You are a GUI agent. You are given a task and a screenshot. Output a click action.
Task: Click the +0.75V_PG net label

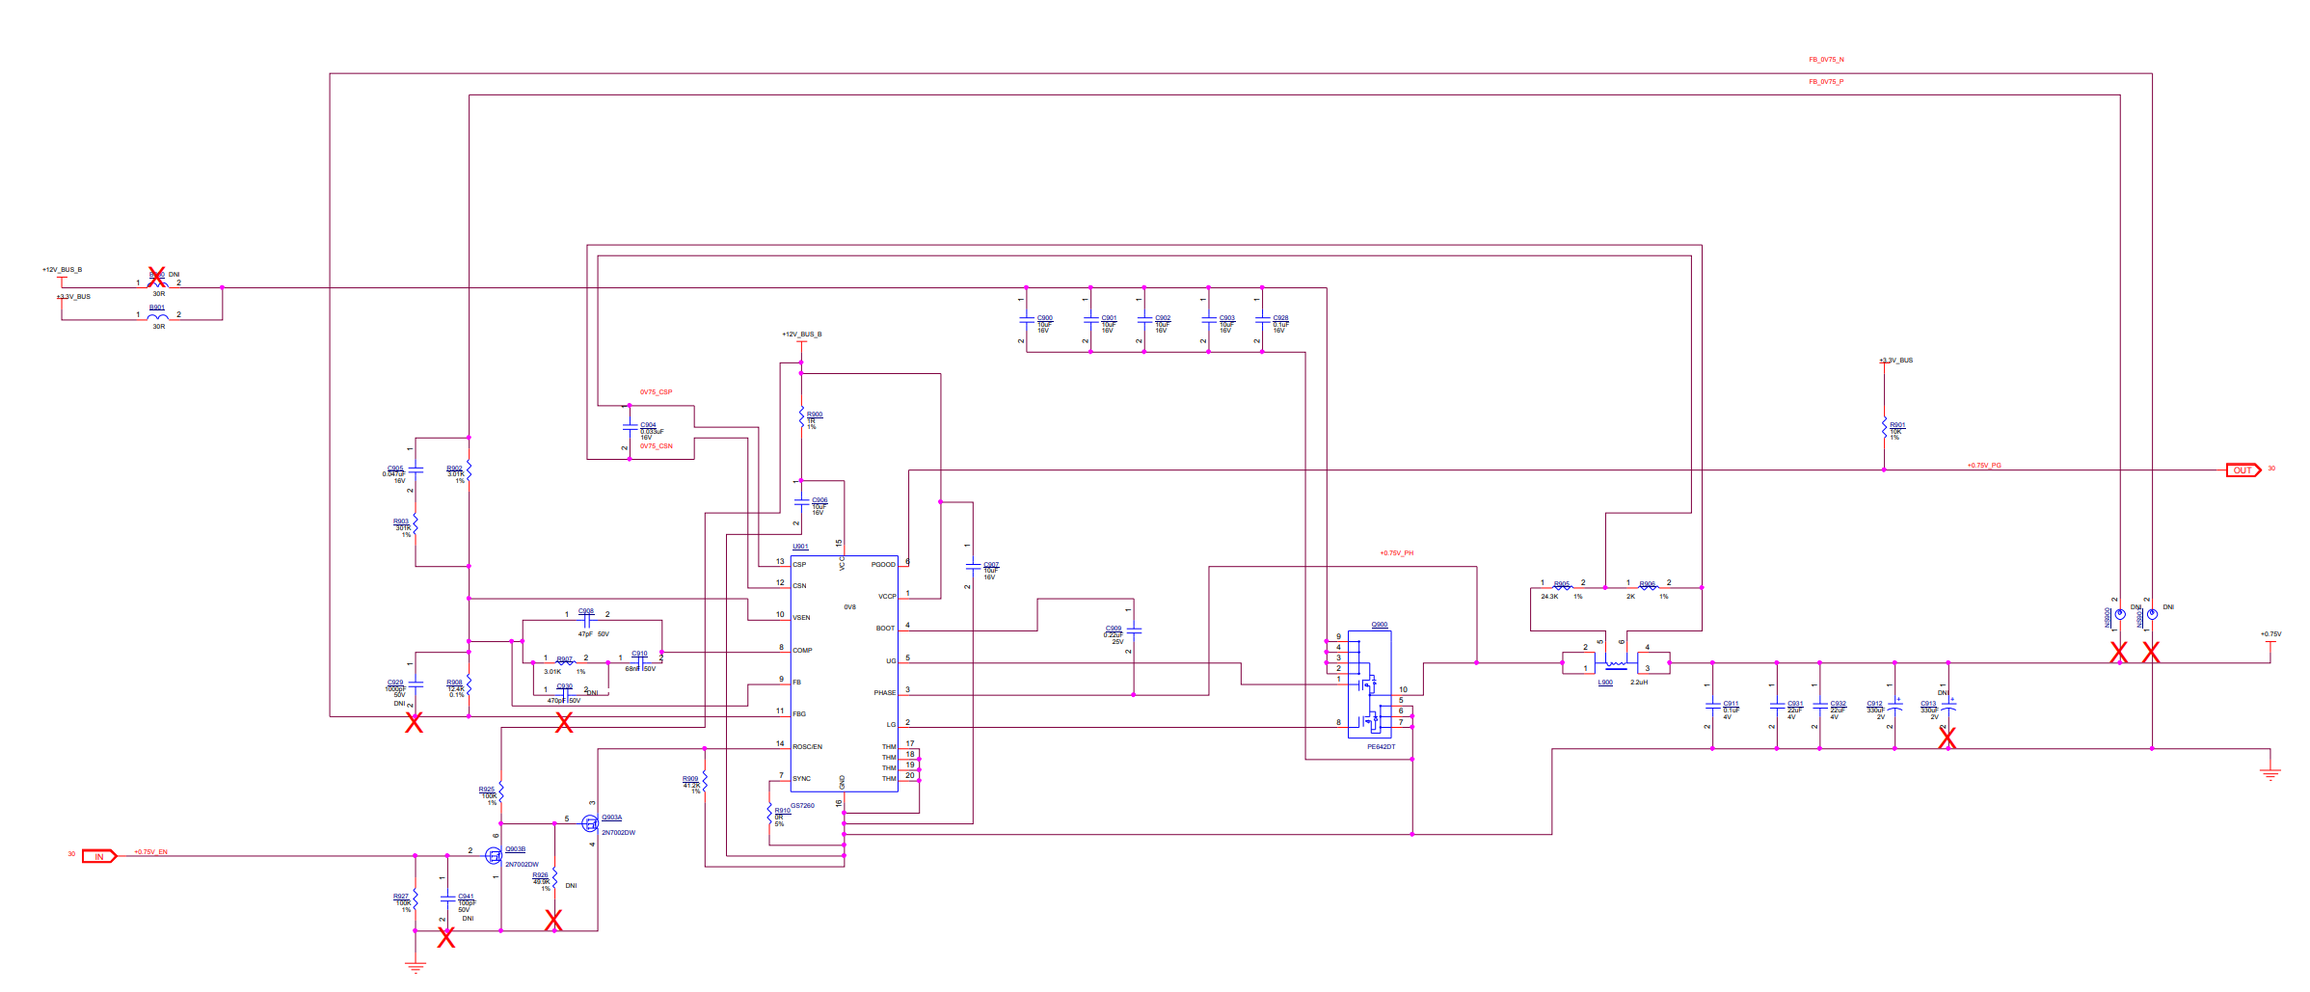pyautogui.click(x=1984, y=466)
